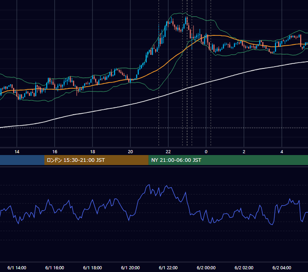Click the "6/1 16:00" date label
The image size is (308, 272).
click(55, 267)
